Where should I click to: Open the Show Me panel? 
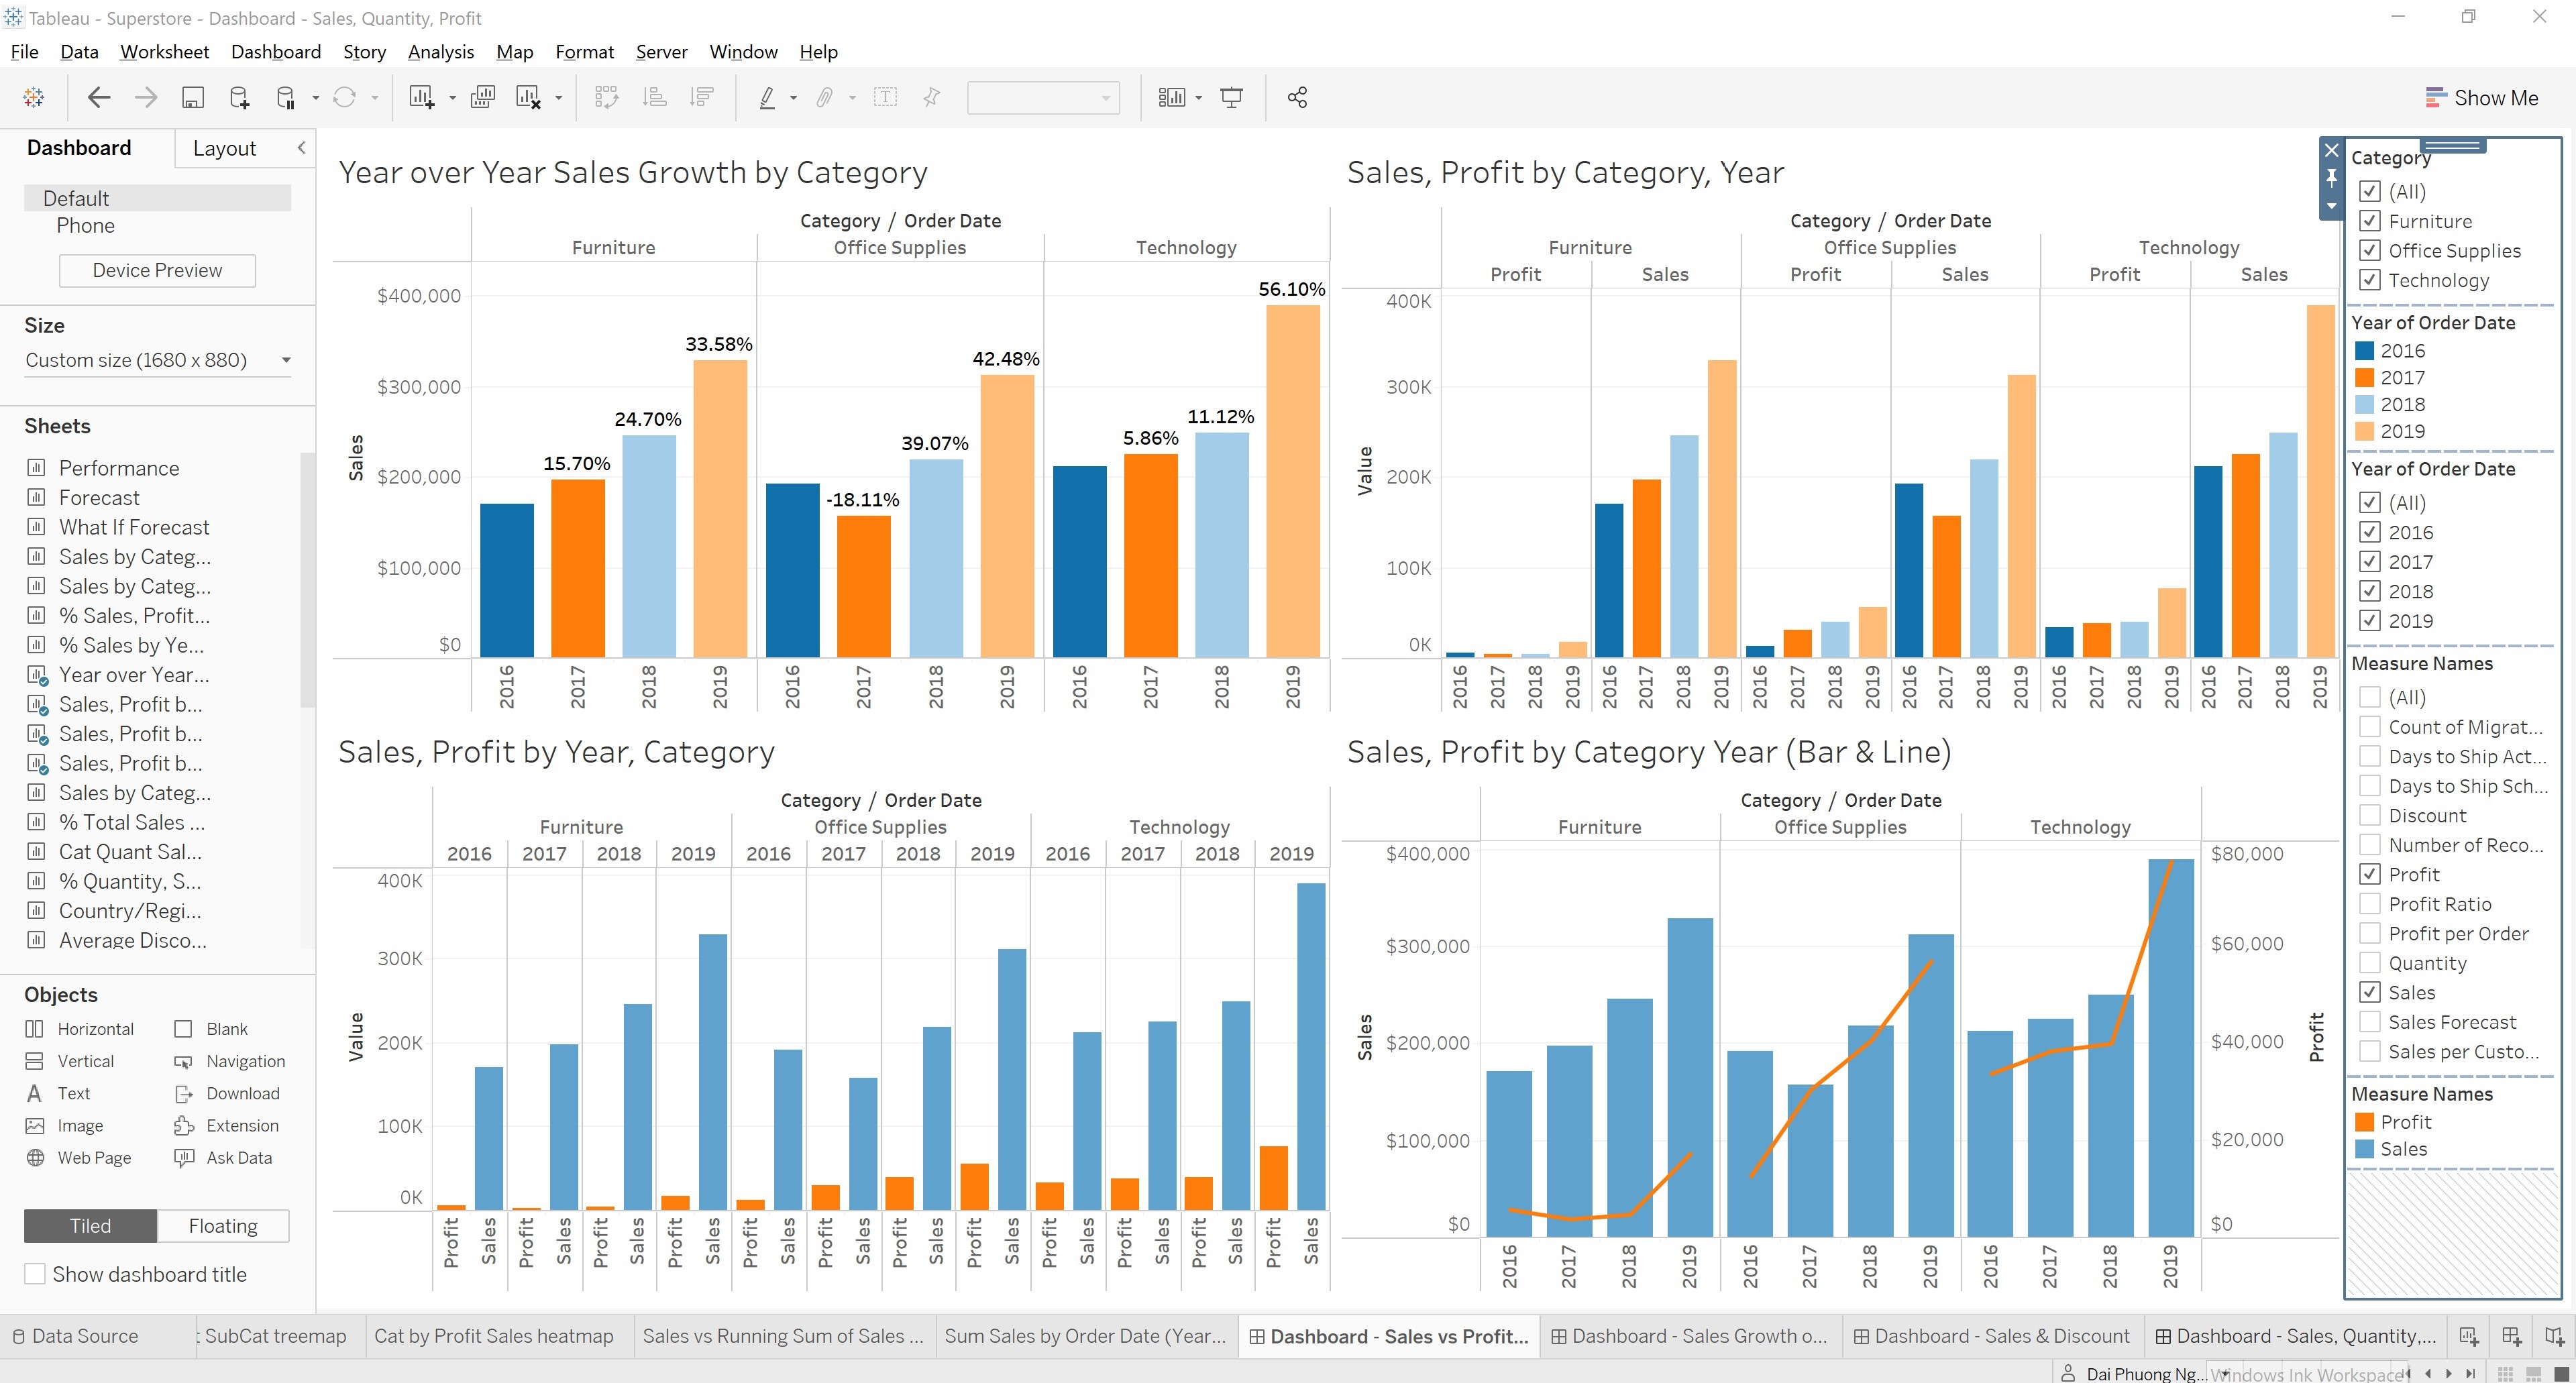[2489, 97]
